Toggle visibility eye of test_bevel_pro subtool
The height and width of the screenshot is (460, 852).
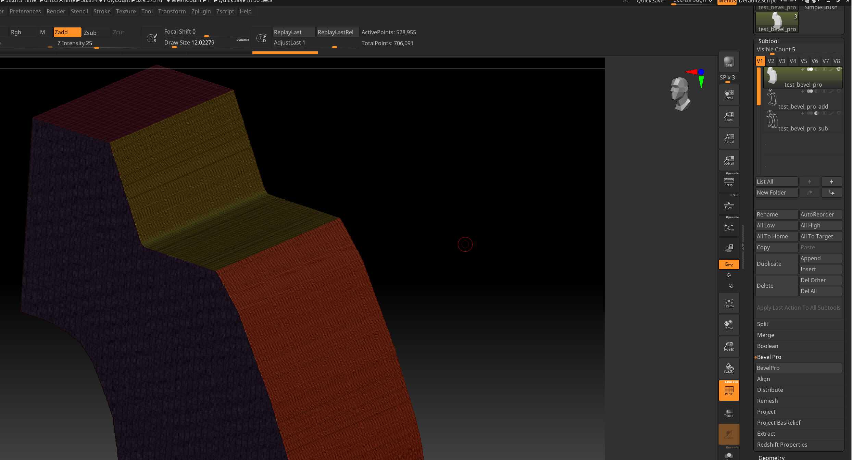pos(839,70)
